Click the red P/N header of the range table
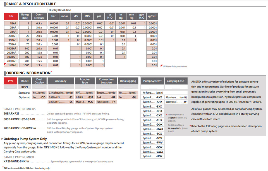The width and height of the screenshot is (268, 171). point(11,16)
